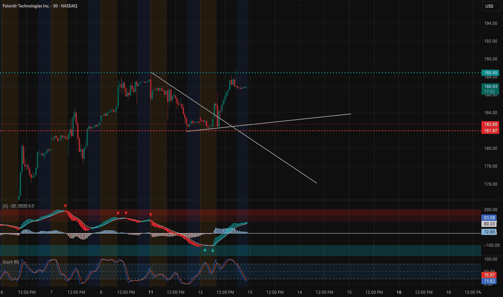503x297 pixels.
Task: Click date label 8 on the time axis
Action: [101, 293]
